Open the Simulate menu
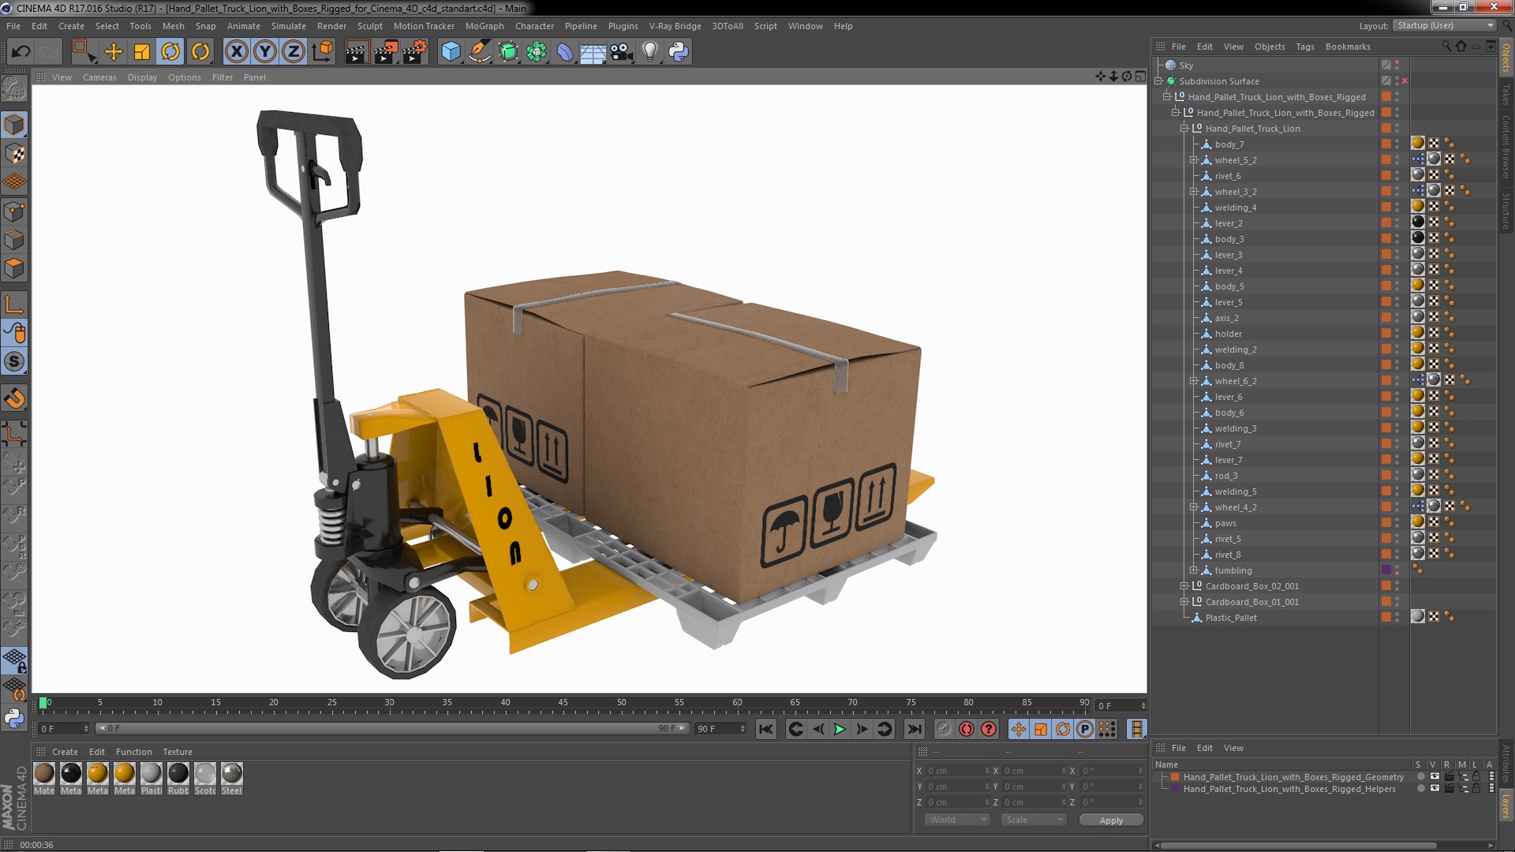This screenshot has height=852, width=1515. click(289, 26)
